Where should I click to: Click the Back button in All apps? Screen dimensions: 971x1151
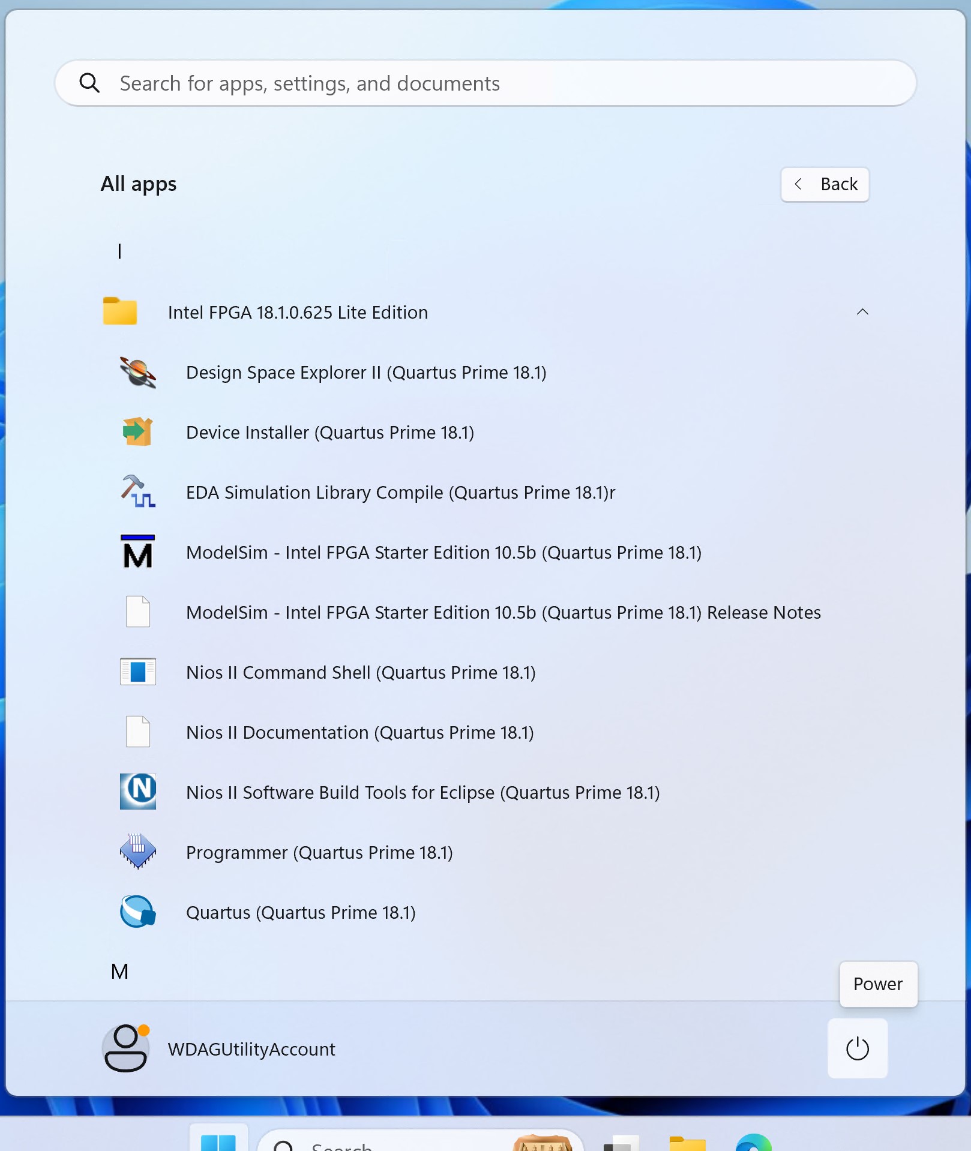825,184
